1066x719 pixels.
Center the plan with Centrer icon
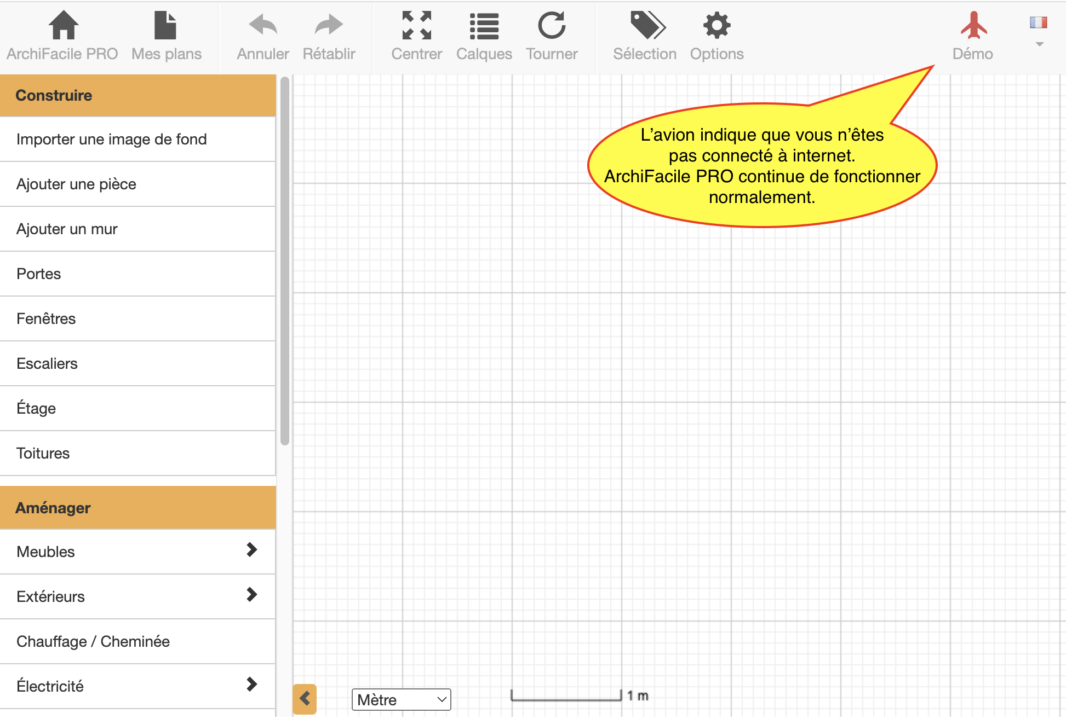tap(416, 26)
